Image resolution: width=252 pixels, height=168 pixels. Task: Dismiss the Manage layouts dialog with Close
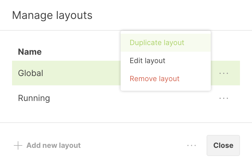(223, 145)
